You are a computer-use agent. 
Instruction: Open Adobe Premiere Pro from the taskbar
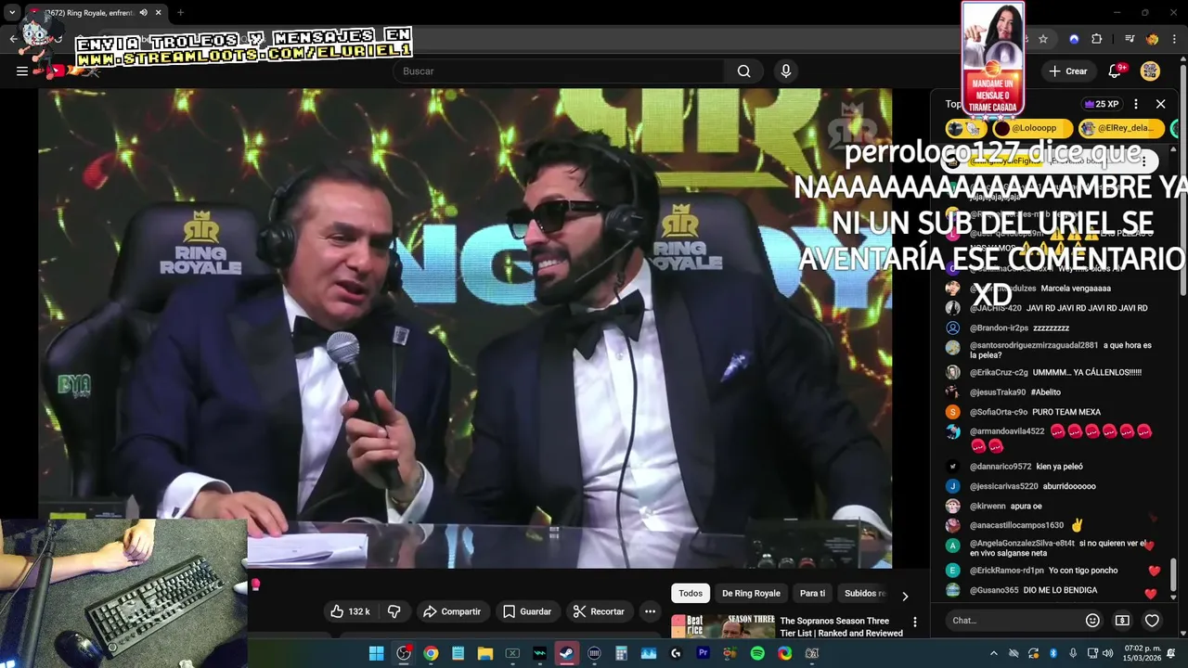[703, 653]
